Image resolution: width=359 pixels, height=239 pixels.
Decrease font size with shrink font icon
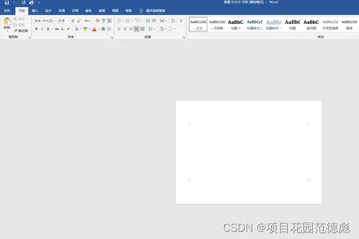pyautogui.click(x=79, y=21)
